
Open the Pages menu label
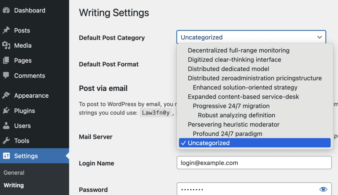point(23,61)
